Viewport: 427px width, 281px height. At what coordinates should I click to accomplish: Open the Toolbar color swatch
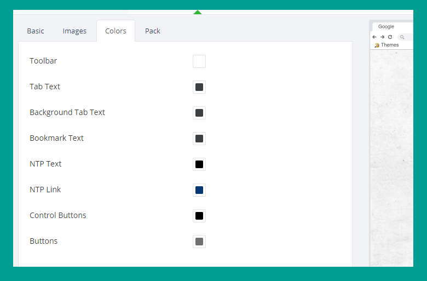coord(199,61)
